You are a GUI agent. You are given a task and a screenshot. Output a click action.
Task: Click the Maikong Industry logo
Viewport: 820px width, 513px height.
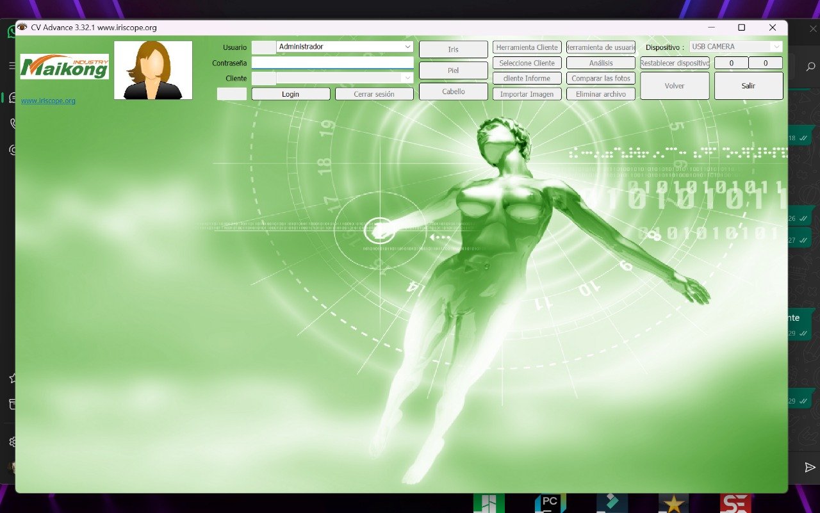pos(64,67)
